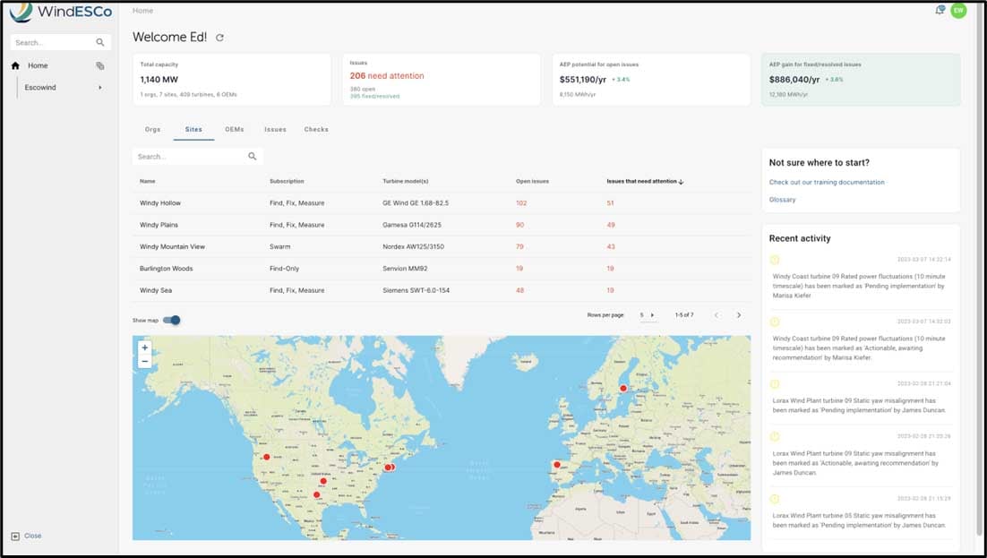Collapse the sidebar with Close
Image resolution: width=987 pixels, height=558 pixels.
27,536
